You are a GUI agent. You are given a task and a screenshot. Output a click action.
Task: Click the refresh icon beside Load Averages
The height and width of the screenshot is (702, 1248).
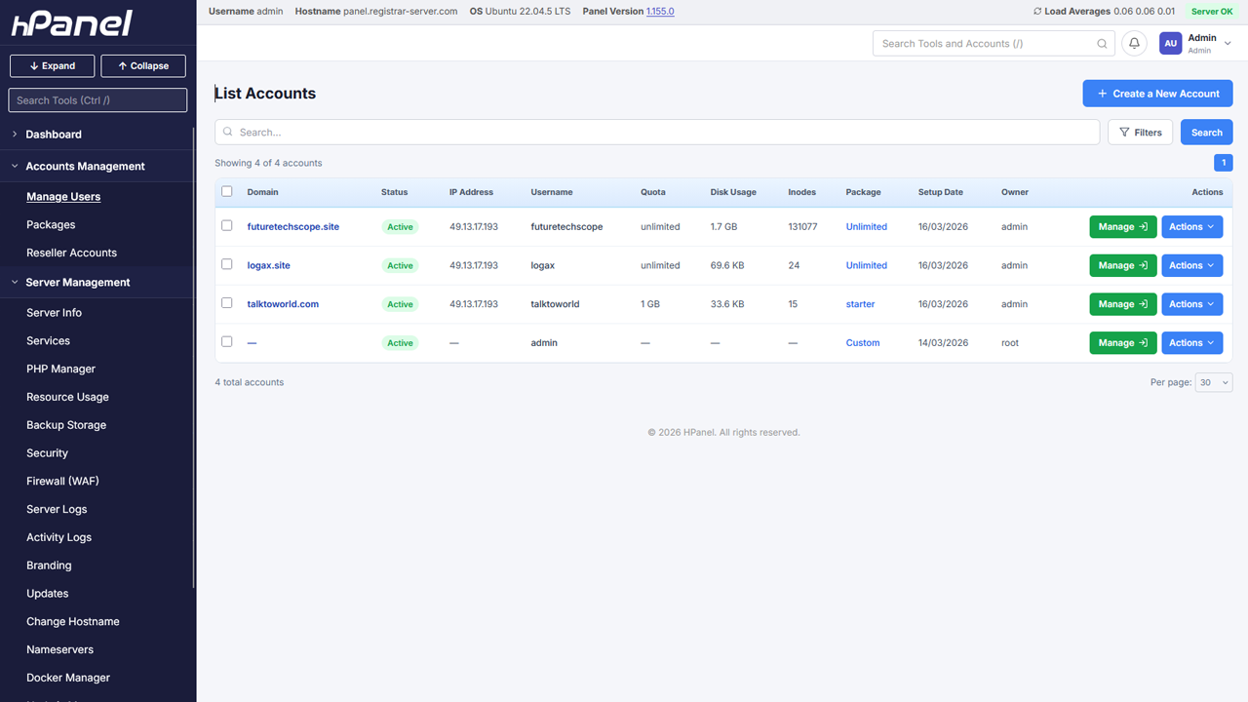[1037, 12]
